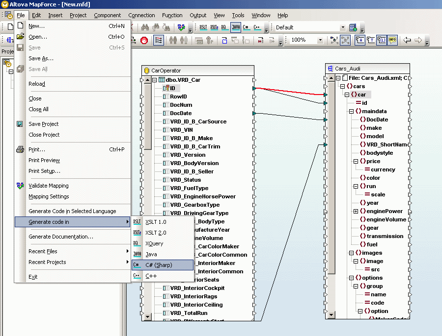Click the Find binoculars toolbar icon
This screenshot has height=336, width=442.
(145, 27)
